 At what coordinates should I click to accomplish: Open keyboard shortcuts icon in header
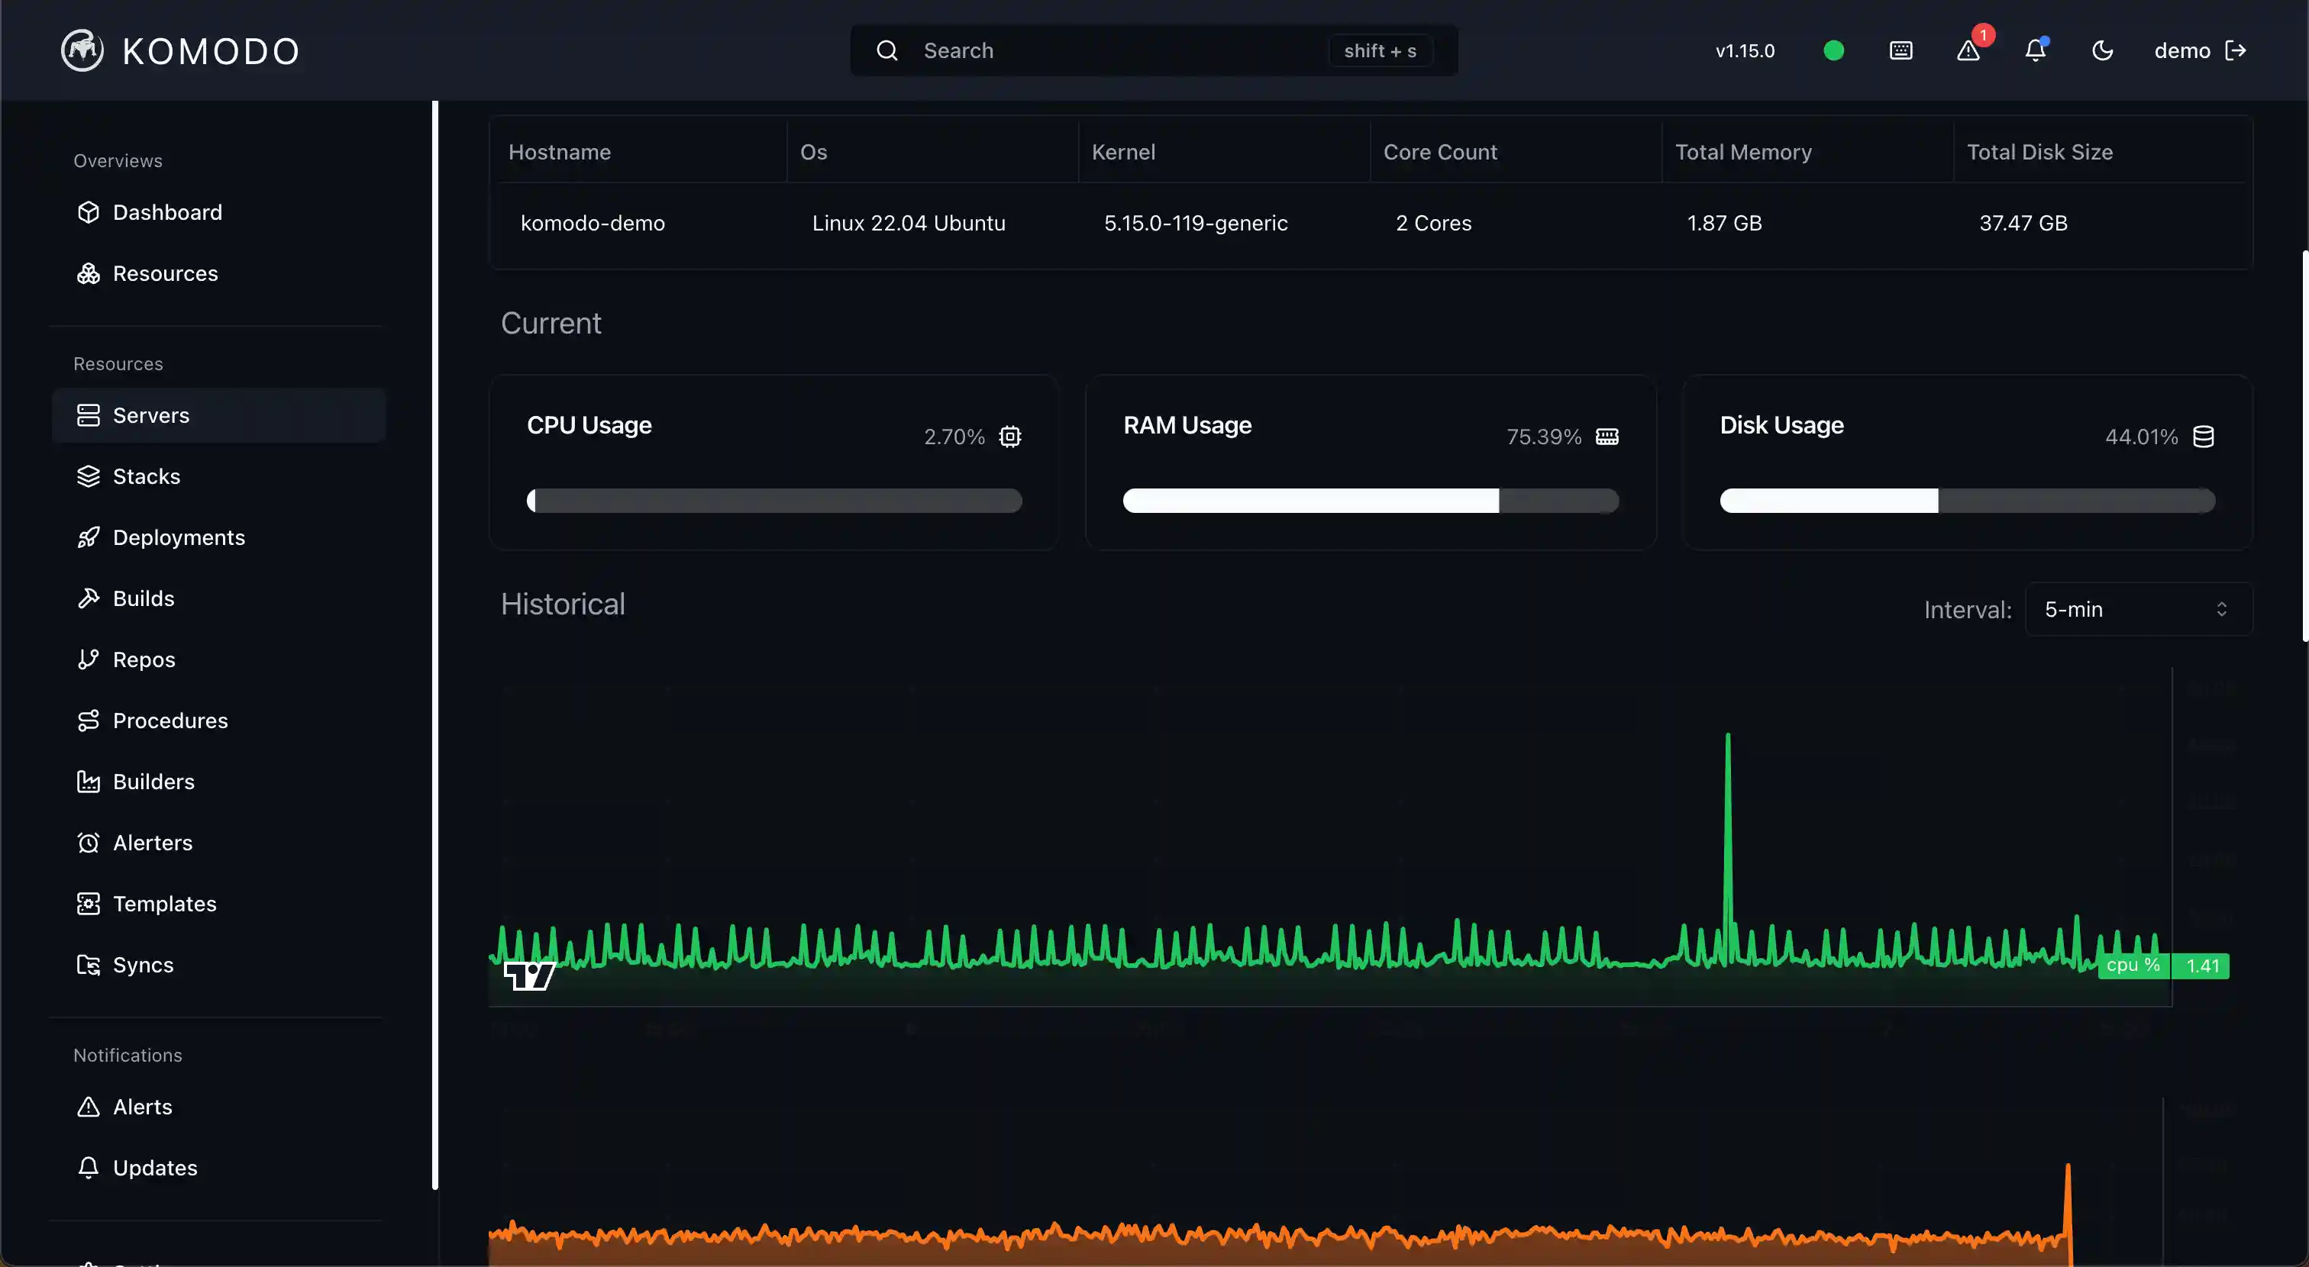pos(1900,50)
